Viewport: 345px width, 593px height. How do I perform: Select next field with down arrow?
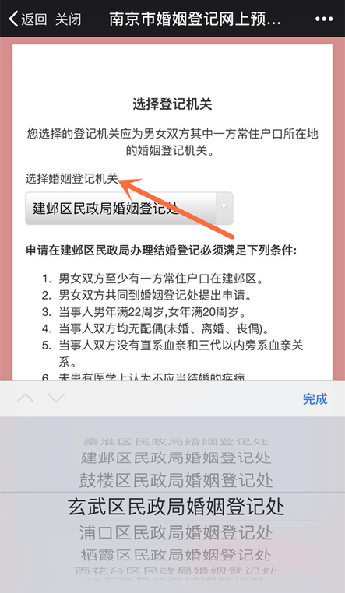[x=56, y=398]
